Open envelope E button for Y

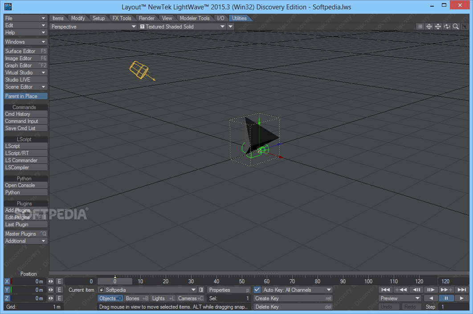59,290
